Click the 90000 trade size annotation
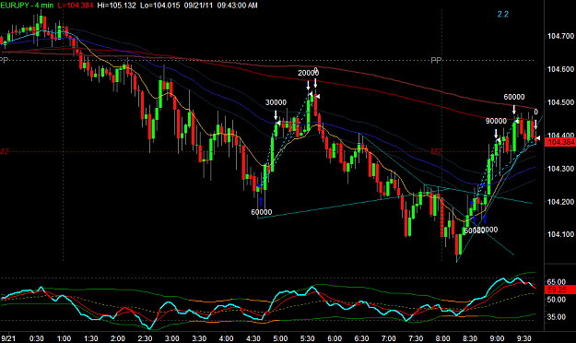The image size is (576, 343). (x=496, y=121)
